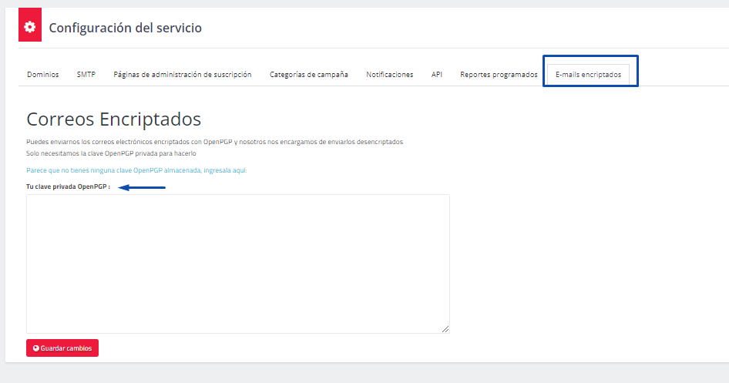Click the globe icon inside Guardar cambios

[35, 348]
